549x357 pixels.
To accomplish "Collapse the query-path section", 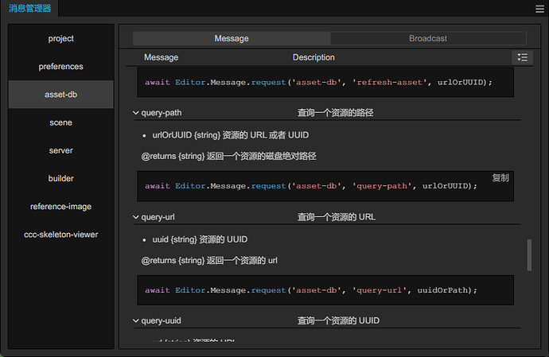I will coord(136,113).
